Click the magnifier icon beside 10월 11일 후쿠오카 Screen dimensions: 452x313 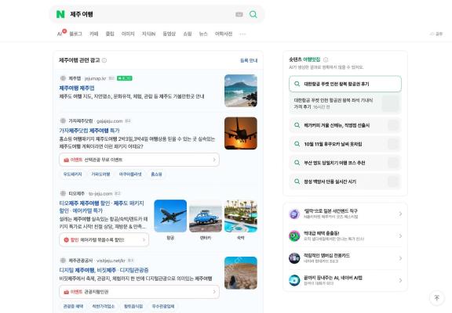click(297, 144)
